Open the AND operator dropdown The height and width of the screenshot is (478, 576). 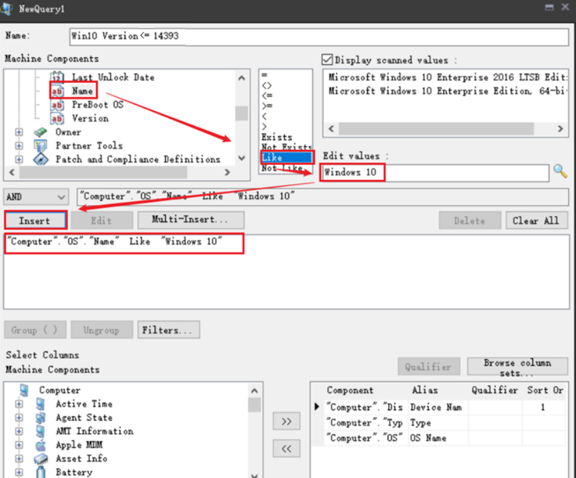pyautogui.click(x=61, y=197)
